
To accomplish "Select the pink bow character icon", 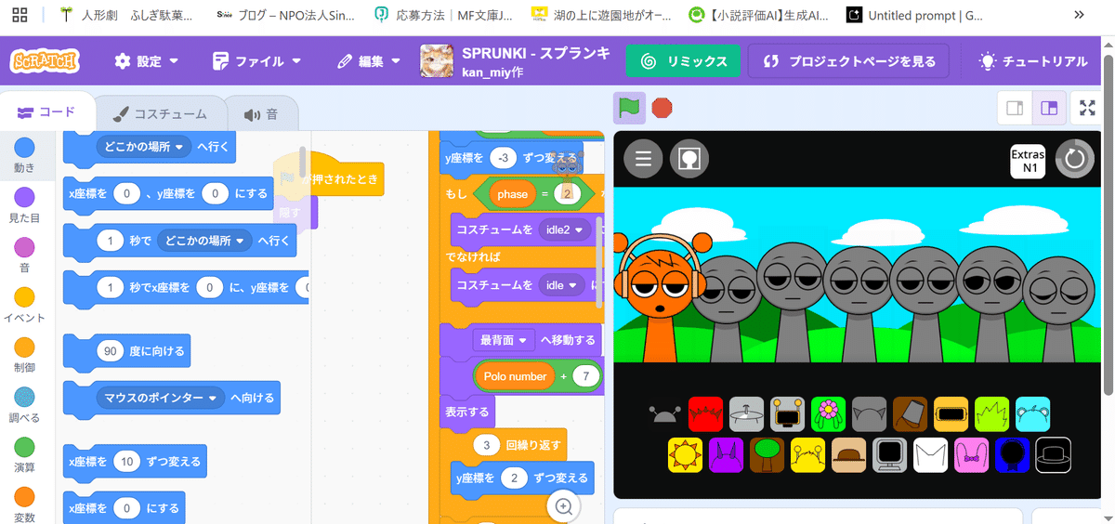I will 972,454.
